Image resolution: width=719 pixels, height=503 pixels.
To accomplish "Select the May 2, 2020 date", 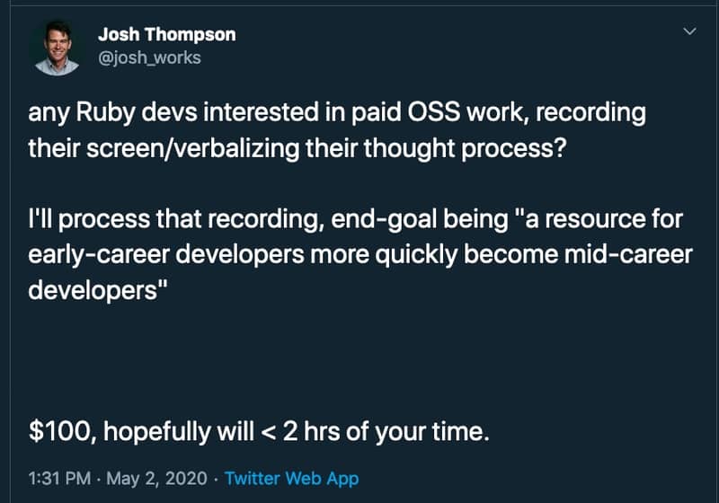I will (156, 479).
